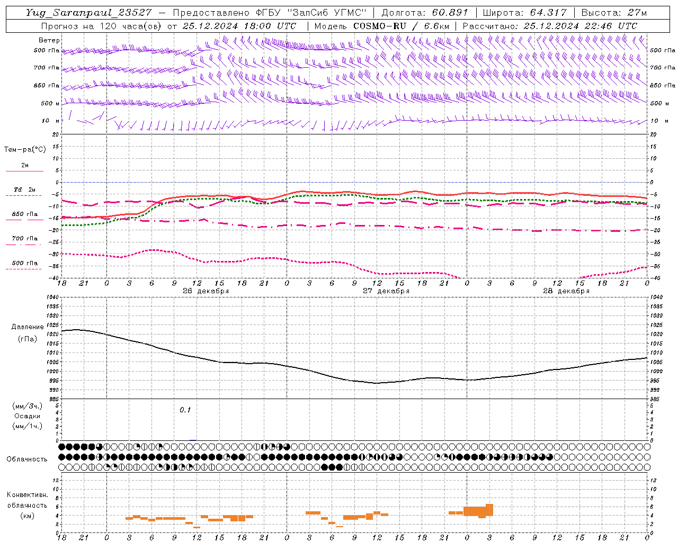
Task: Click the 700 гПа entry in temperature legend
Action: pos(25,239)
